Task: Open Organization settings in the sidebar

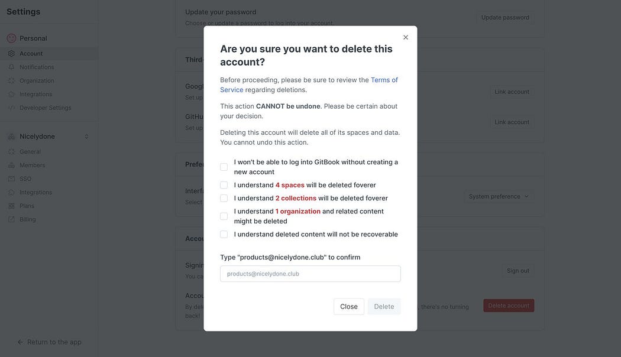Action: tap(37, 80)
